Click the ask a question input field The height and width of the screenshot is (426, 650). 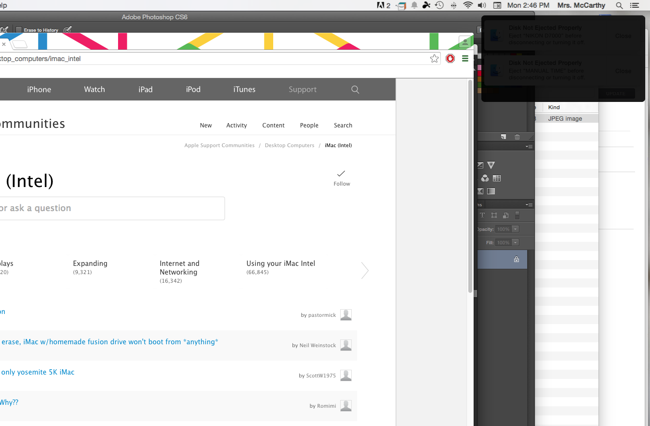click(x=111, y=208)
